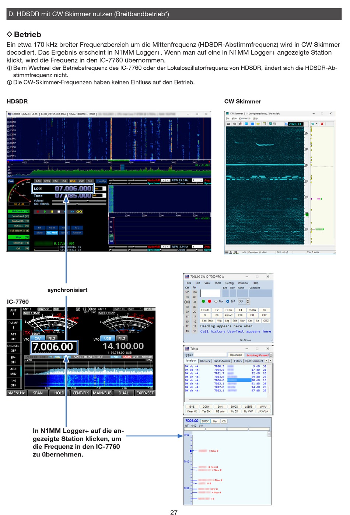Open the dropdown next to the Tune frequency
The height and width of the screenshot is (515, 350).
click(104, 195)
